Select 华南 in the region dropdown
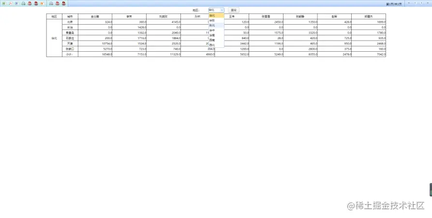The width and height of the screenshot is (432, 218). [x=216, y=35]
